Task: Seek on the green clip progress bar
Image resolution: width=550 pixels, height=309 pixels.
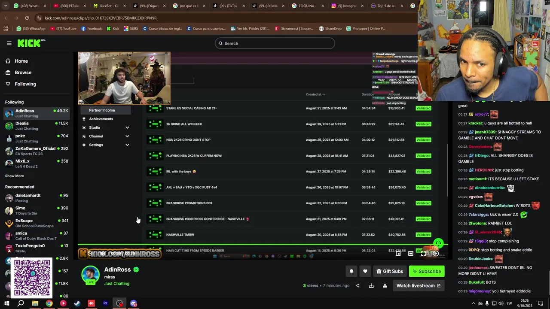Action: 263,245
